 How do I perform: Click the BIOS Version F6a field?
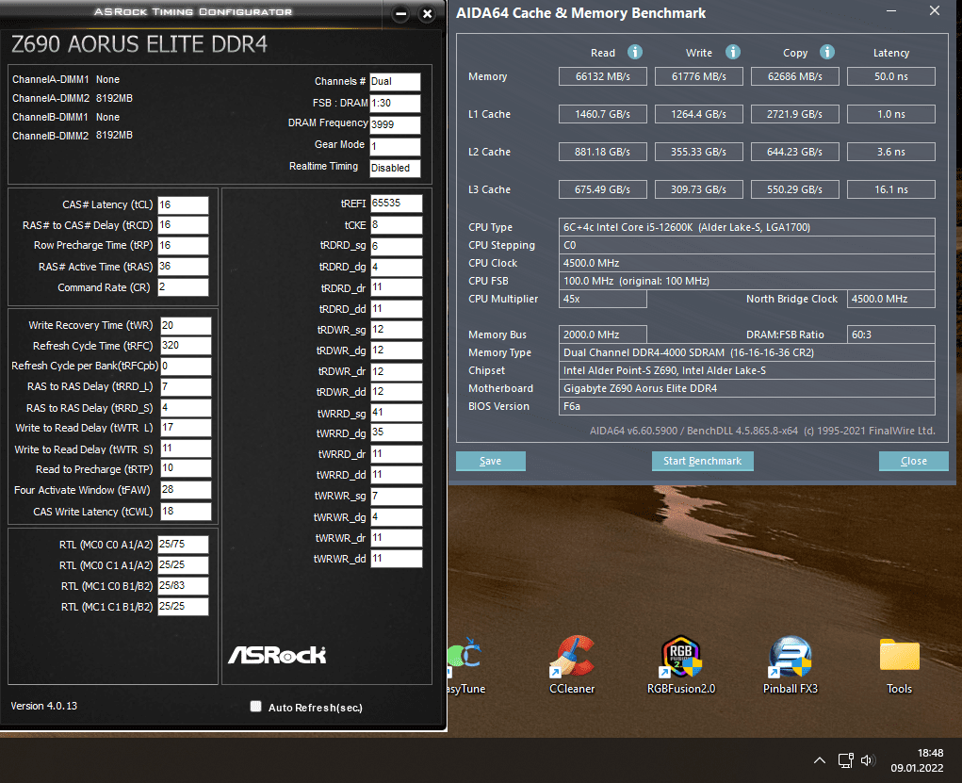(746, 406)
